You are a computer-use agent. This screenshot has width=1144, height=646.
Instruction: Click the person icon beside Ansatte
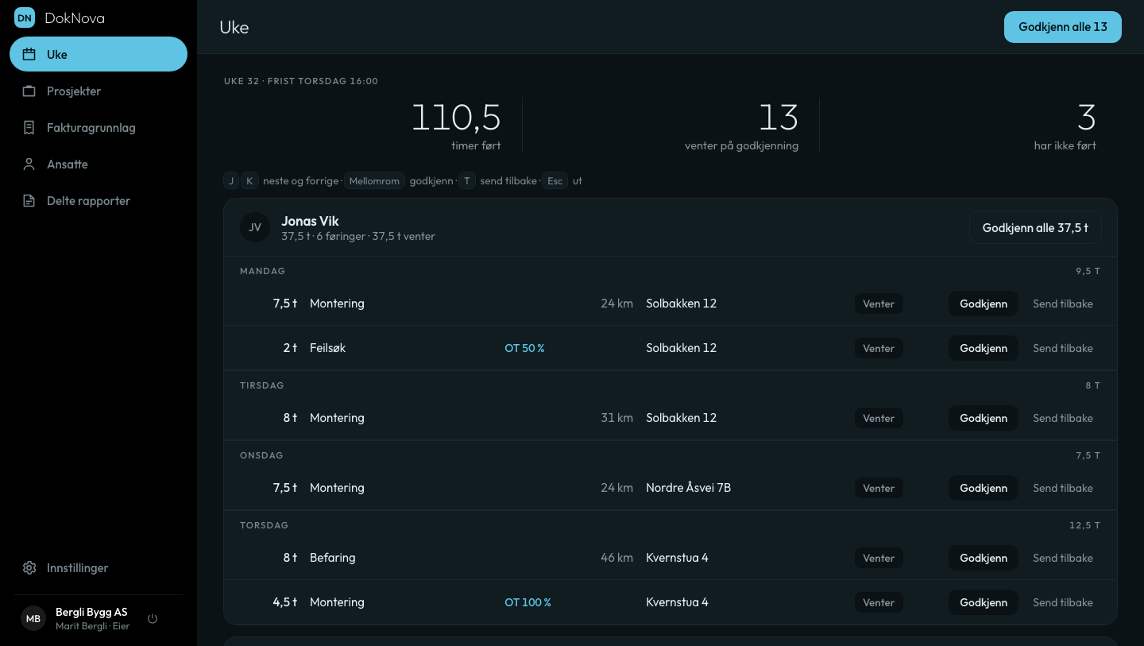pos(29,164)
